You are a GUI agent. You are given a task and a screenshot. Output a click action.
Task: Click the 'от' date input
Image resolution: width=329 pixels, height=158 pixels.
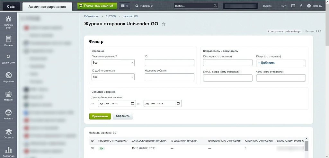[x=117, y=103]
